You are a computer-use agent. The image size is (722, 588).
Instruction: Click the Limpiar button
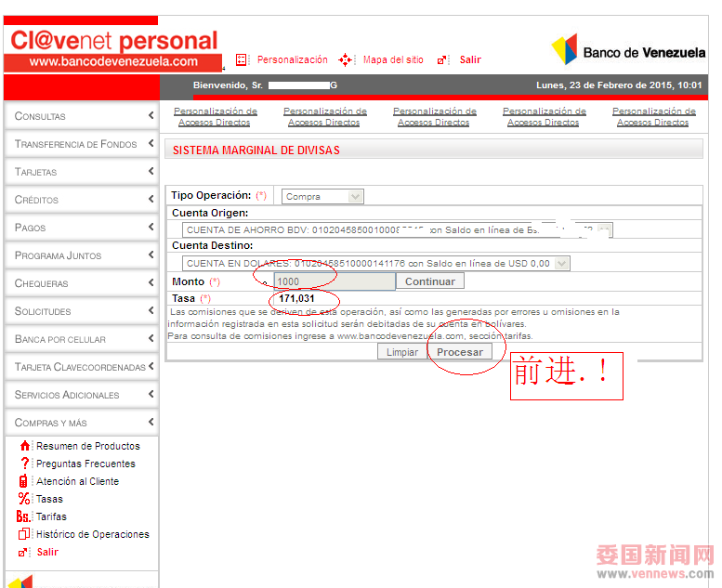402,352
